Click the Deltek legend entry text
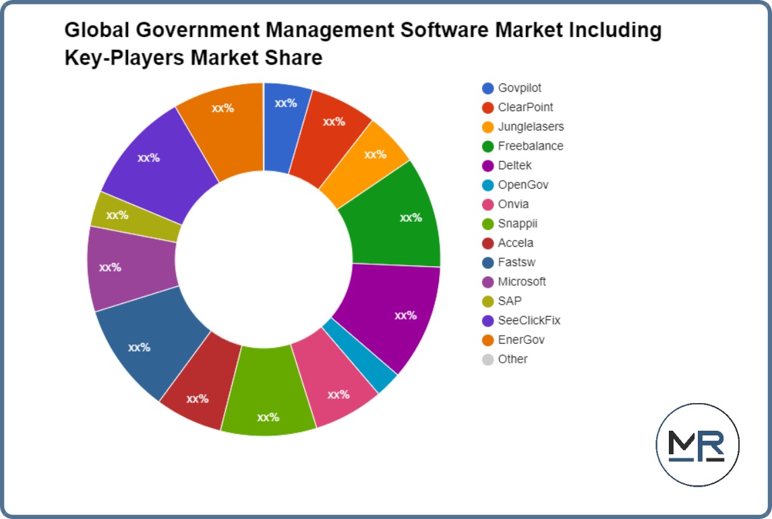772x519 pixels. [x=515, y=166]
